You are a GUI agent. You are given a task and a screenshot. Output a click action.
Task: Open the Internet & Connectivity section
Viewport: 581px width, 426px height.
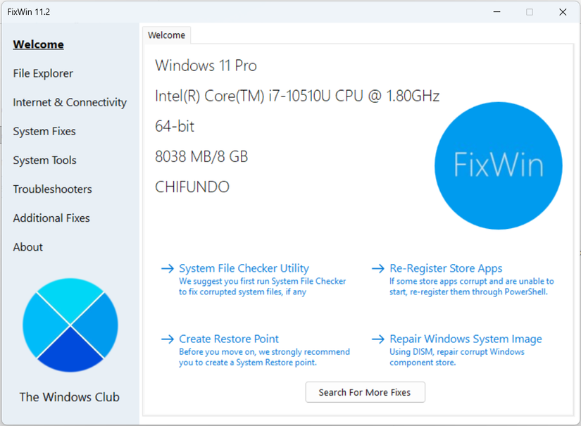[x=69, y=102]
